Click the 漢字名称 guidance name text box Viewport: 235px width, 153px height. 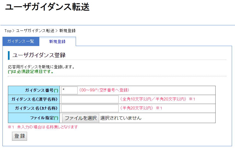pos(90,99)
